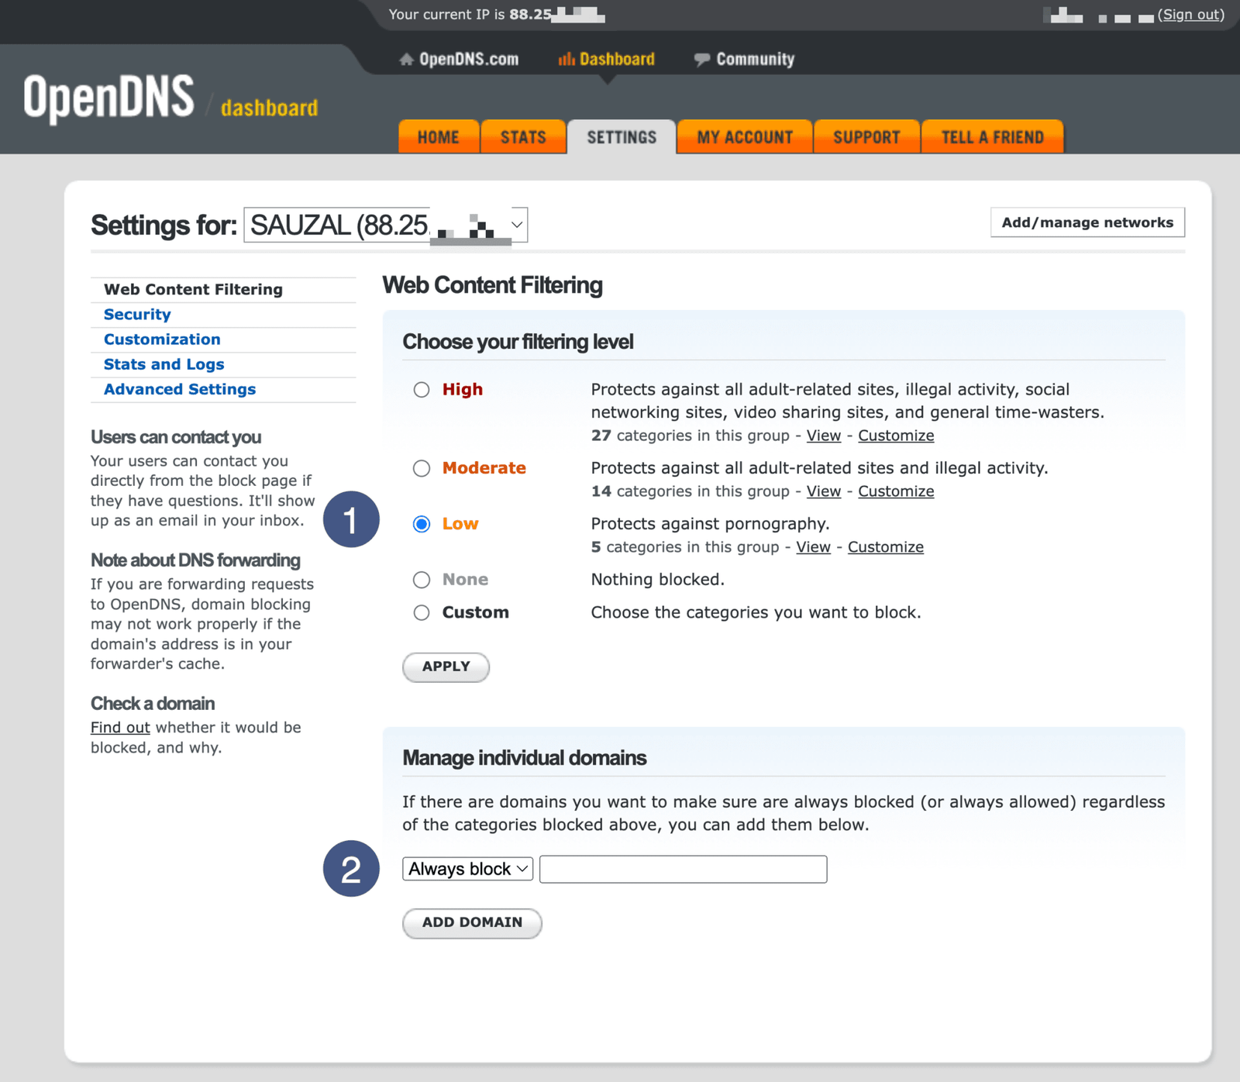
Task: Open the SAUZAL network dropdown
Action: pyautogui.click(x=386, y=225)
